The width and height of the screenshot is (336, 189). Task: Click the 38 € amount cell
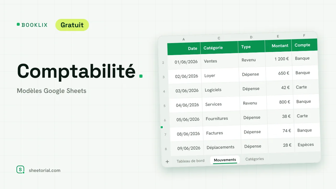click(281, 117)
